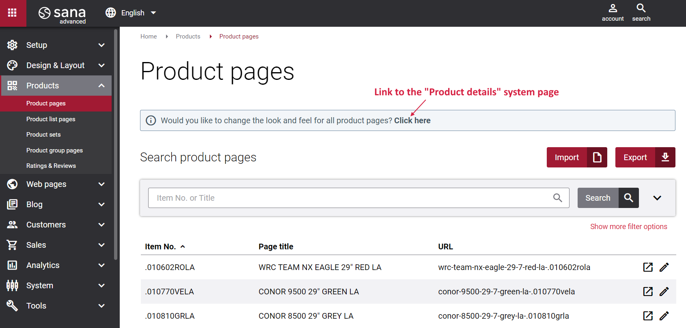Click the globe language icon

point(110,13)
